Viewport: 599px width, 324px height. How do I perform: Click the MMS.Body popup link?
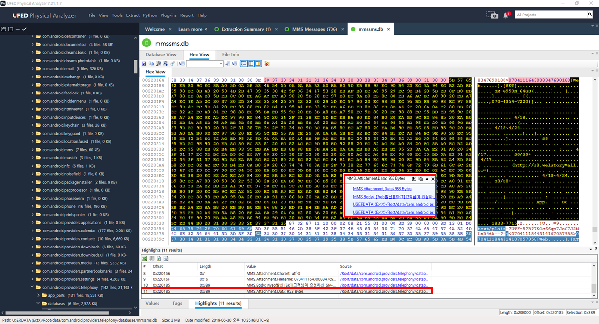(394, 197)
